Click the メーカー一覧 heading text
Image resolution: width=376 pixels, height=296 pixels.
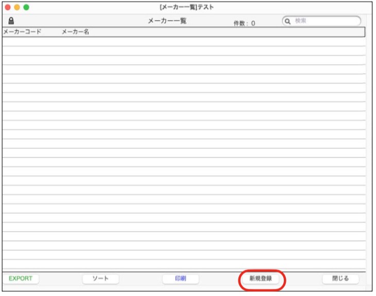[167, 21]
